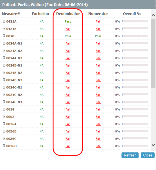The width and height of the screenshot is (156, 170).
Task: Click Numerator Fail link for 0036D
Action: pos(98,146)
